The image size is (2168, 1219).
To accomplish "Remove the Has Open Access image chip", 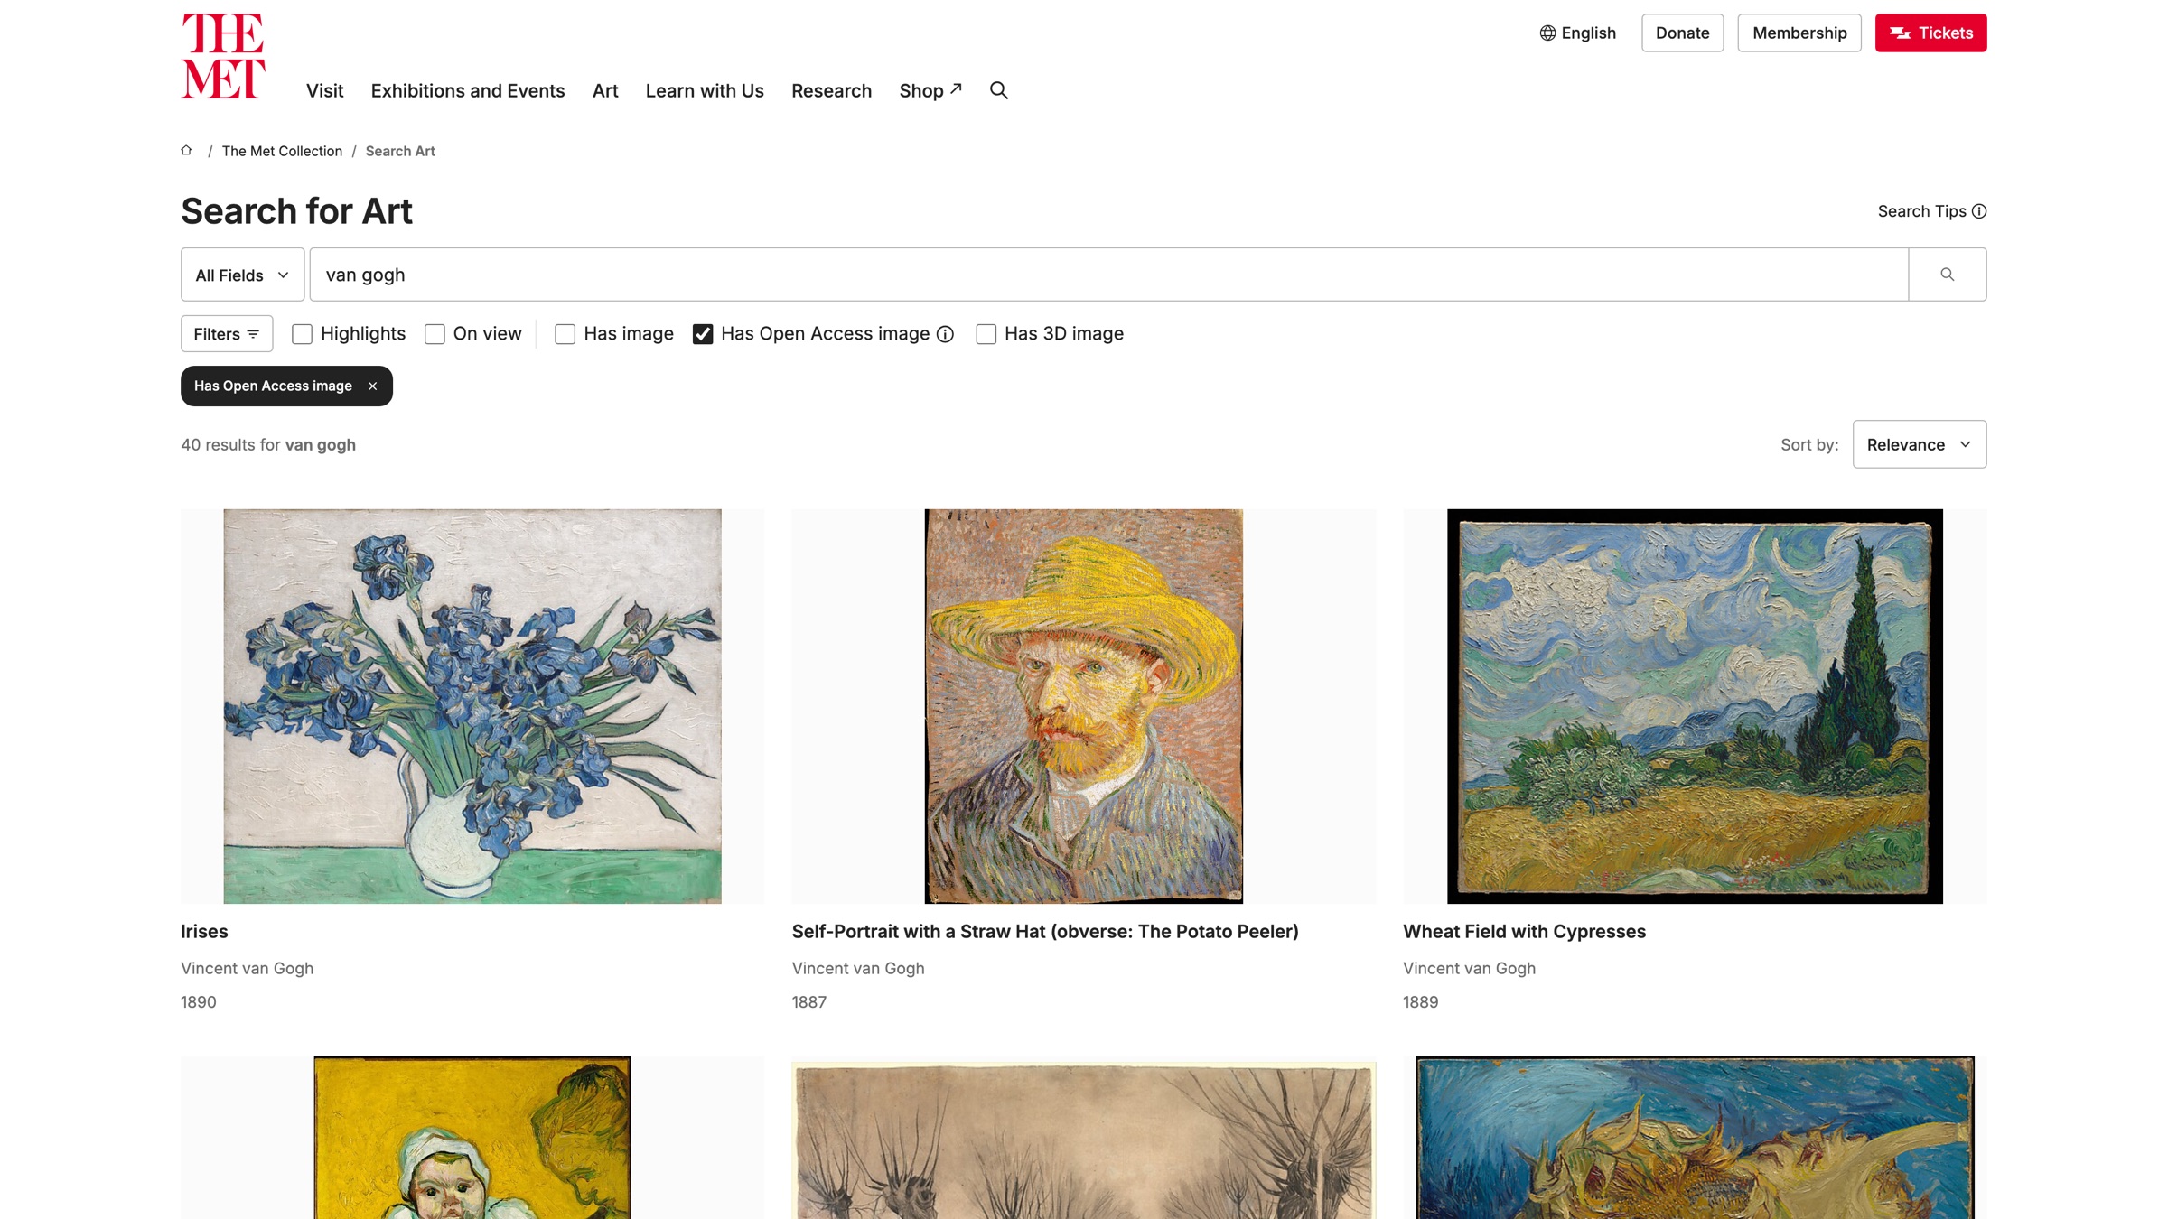I will tap(372, 386).
